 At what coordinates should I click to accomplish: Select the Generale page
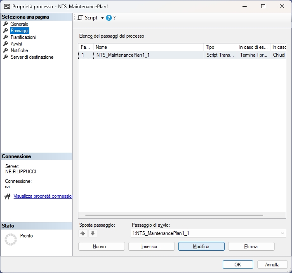19,24
